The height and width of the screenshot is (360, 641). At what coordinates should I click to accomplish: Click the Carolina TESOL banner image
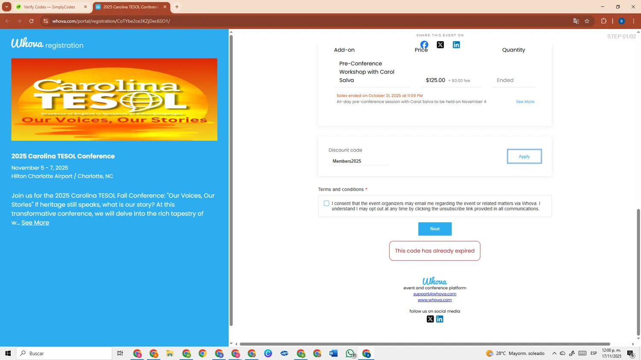[x=114, y=99]
